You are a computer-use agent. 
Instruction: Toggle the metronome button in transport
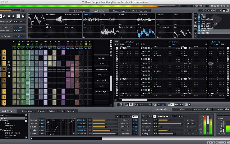pyautogui.click(x=23, y=16)
